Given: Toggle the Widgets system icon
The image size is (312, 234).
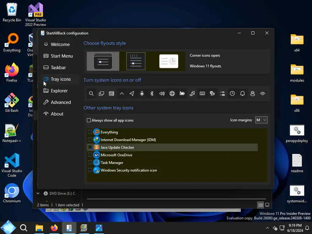Looking at the screenshot, I should (112, 94).
